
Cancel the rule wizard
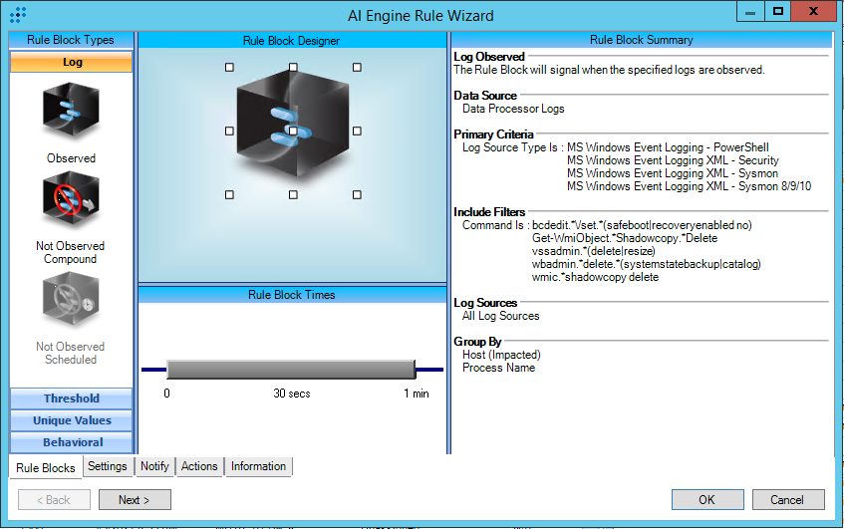point(787,500)
